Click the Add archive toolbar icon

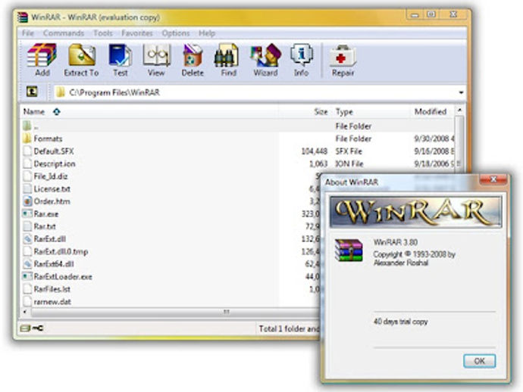tap(42, 55)
